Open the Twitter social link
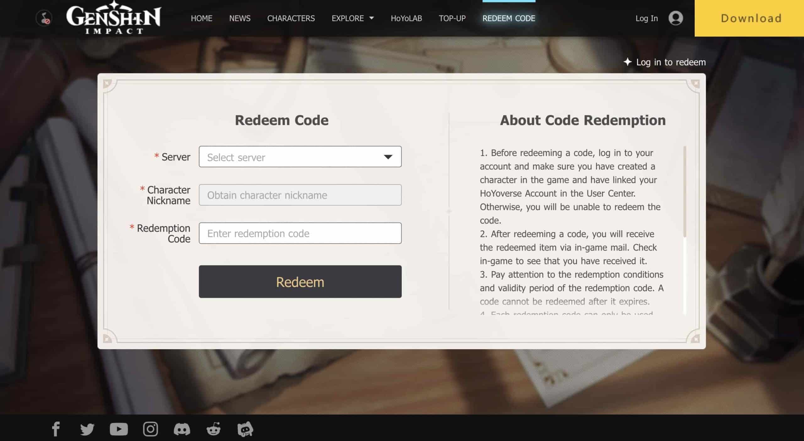 point(87,429)
